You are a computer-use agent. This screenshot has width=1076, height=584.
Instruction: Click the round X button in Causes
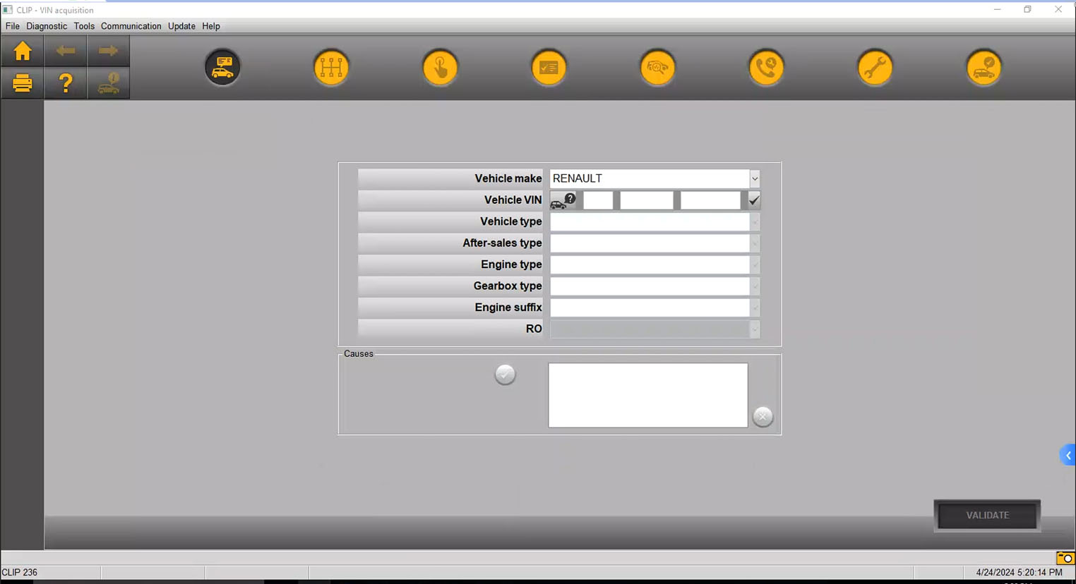(763, 416)
